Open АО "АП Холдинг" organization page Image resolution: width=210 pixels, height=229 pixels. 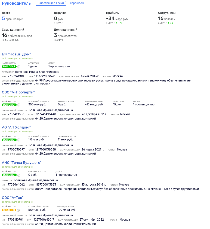click(x=17, y=127)
